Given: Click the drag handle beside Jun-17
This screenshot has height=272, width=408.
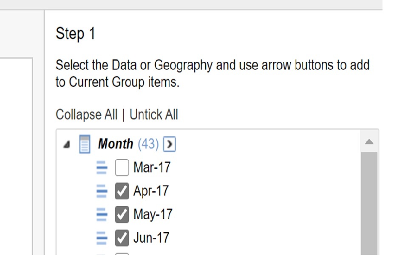Looking at the screenshot, I should [x=102, y=238].
